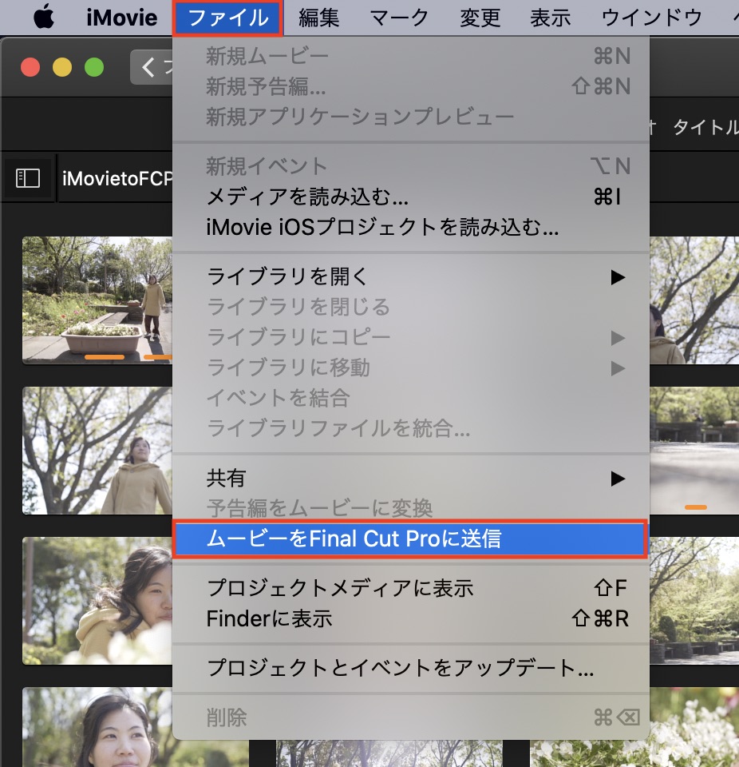Select the blurry pavement clip thumbnail
Screen dimensions: 739x767
point(694,451)
